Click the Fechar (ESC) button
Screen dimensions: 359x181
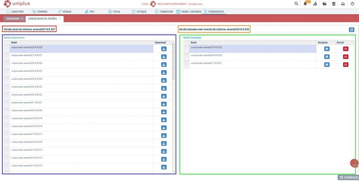348,177
